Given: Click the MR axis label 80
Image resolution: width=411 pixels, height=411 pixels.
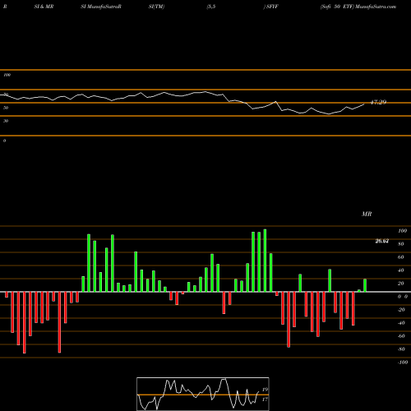Looking at the screenshot, I should [401, 244].
